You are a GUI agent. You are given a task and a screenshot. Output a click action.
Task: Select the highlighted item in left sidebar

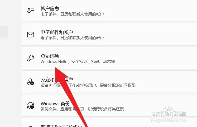pyautogui.click(x=4, y=32)
